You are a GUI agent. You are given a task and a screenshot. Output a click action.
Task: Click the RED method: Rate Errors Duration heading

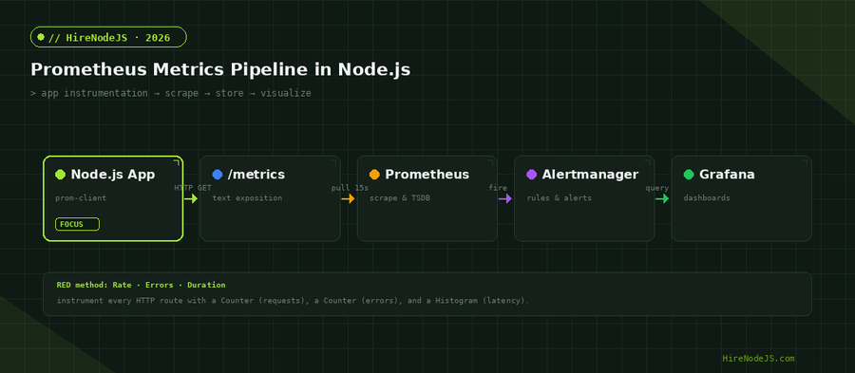[141, 285]
